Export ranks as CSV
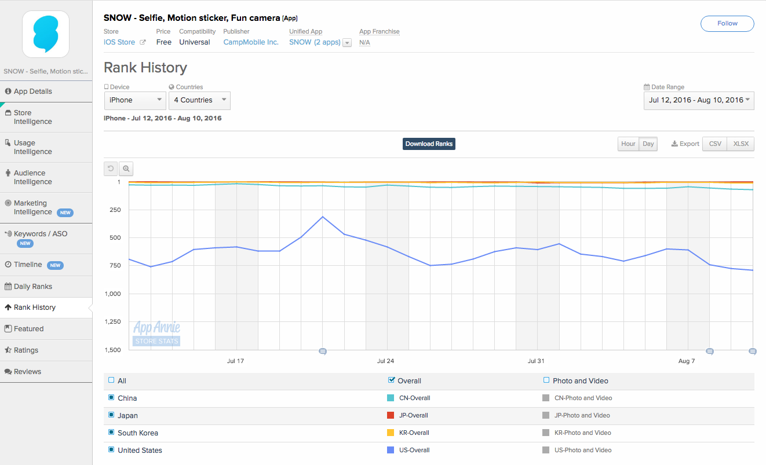This screenshot has width=766, height=465. pyautogui.click(x=715, y=144)
